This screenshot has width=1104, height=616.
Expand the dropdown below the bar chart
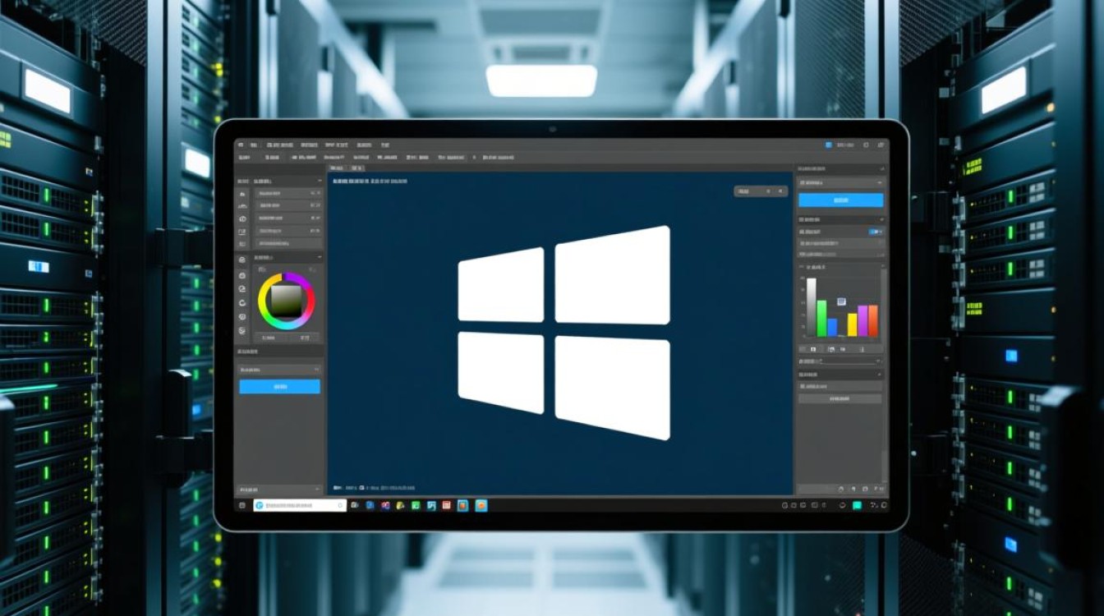pyautogui.click(x=841, y=361)
